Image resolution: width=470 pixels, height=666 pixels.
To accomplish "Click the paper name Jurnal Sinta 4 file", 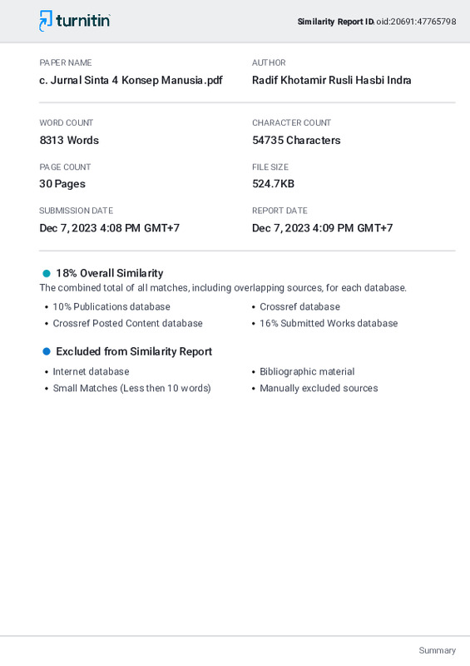I will [131, 80].
